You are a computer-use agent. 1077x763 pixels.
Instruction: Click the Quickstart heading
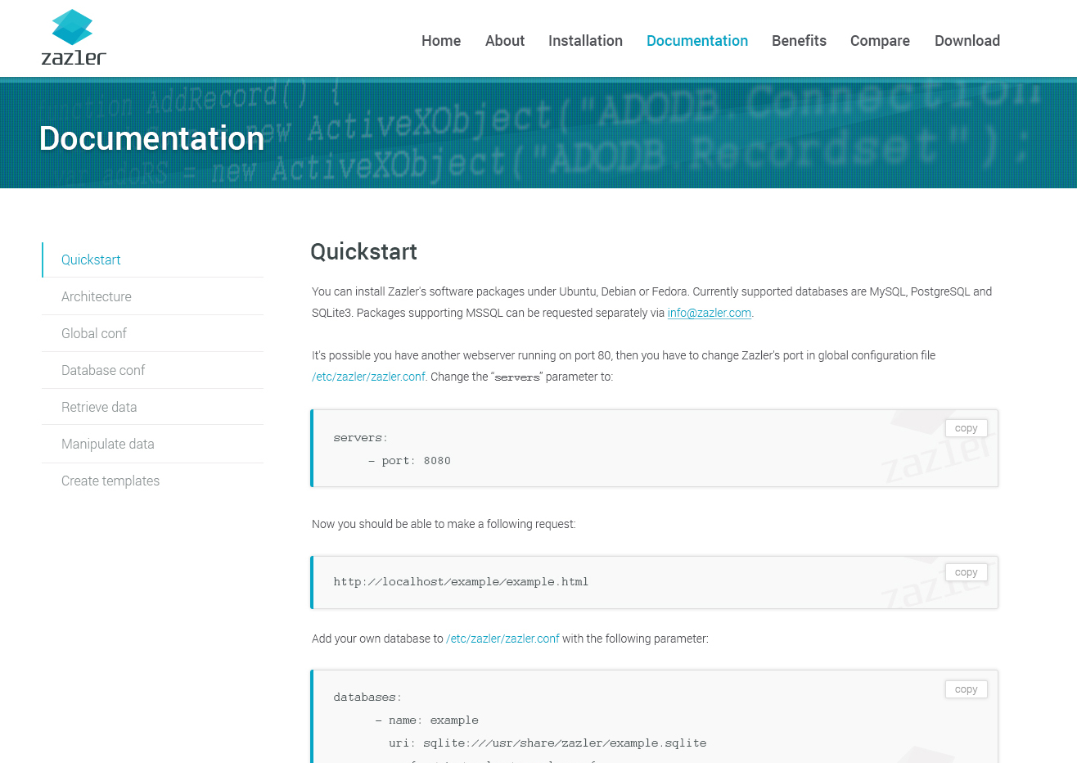pos(364,251)
